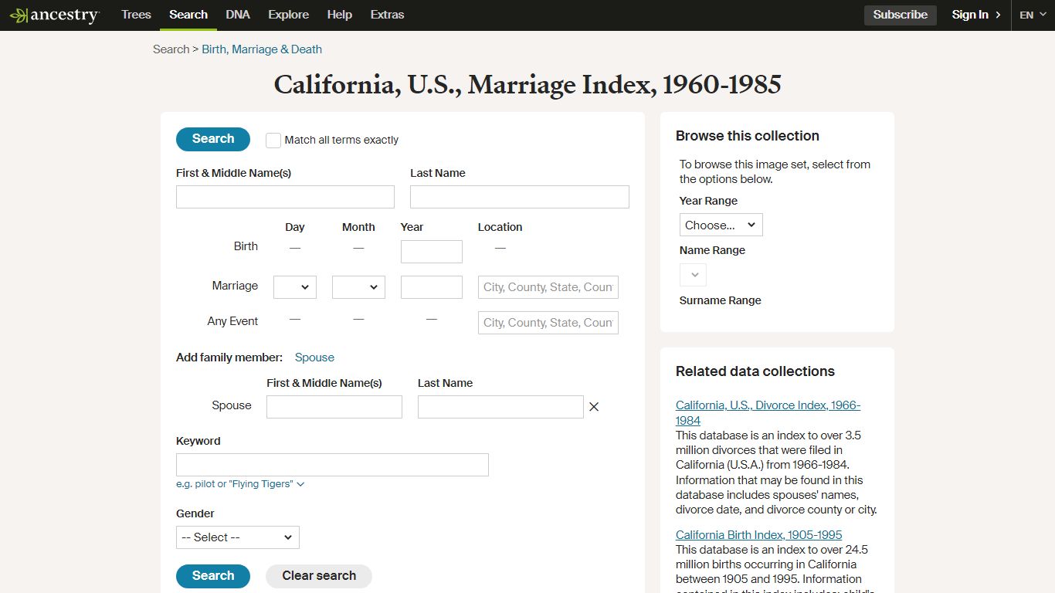This screenshot has height=593, width=1055.
Task: Open California Birth Index, 1905-1995 link
Action: tap(758, 535)
